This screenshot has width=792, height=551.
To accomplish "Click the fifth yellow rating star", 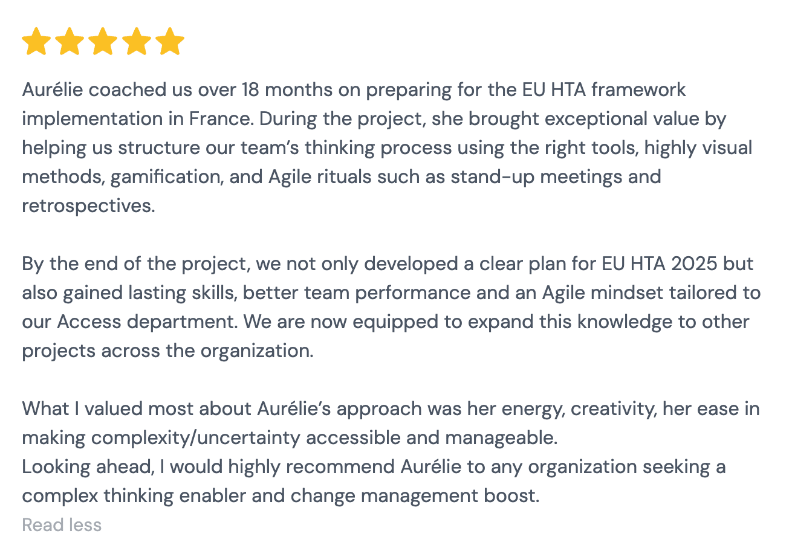I will (170, 42).
